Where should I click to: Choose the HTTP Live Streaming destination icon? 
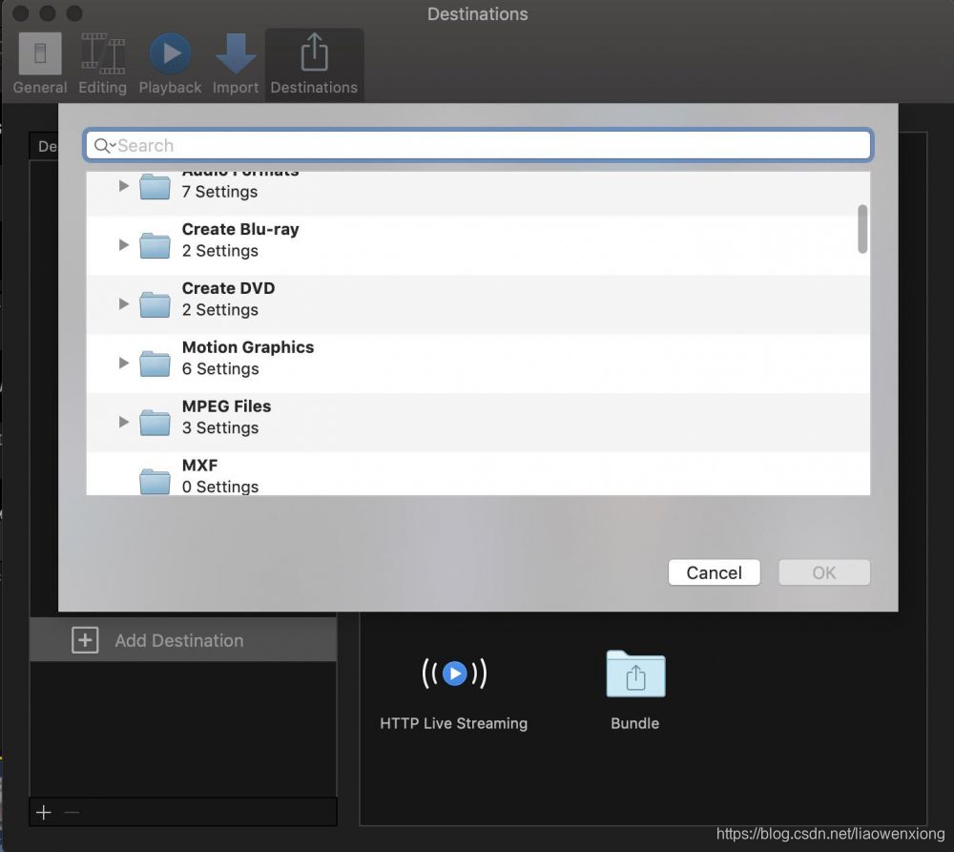coord(454,673)
